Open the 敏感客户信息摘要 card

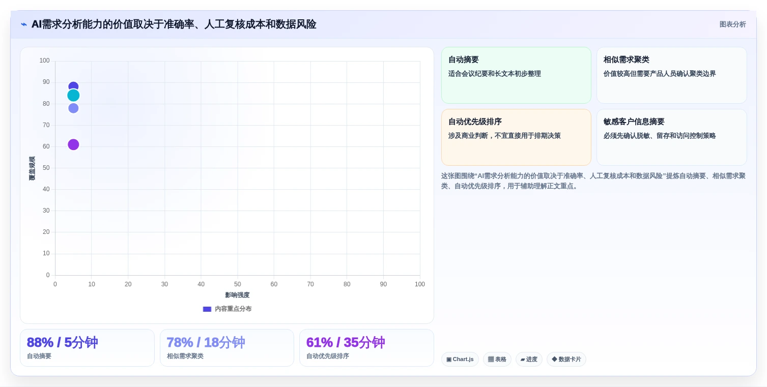pyautogui.click(x=671, y=137)
